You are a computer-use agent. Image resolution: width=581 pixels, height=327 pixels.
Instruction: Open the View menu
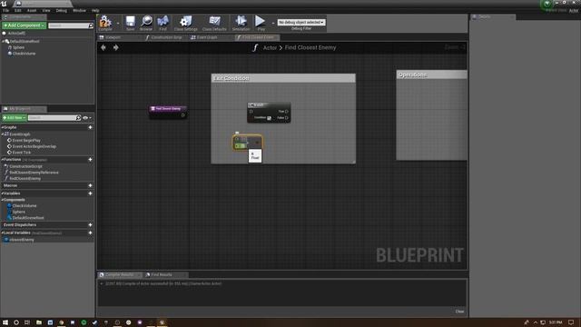tap(46, 10)
